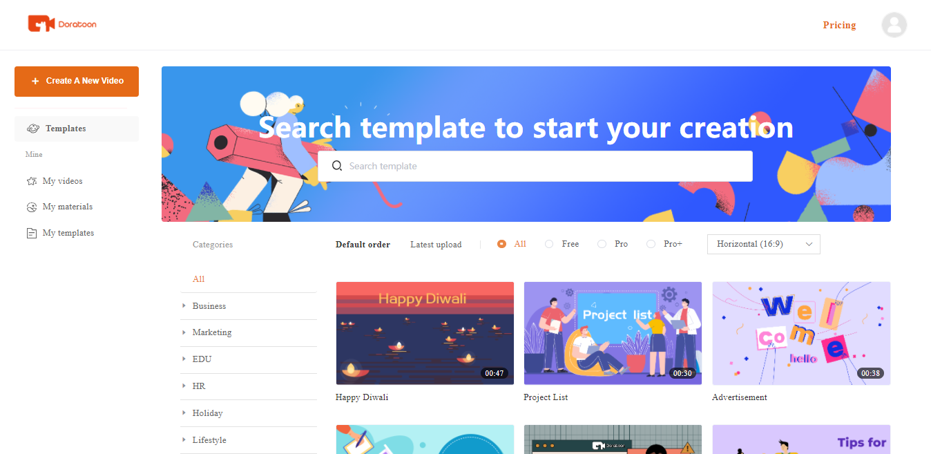
Task: Click the plus icon on Create button
Action: [x=35, y=81]
